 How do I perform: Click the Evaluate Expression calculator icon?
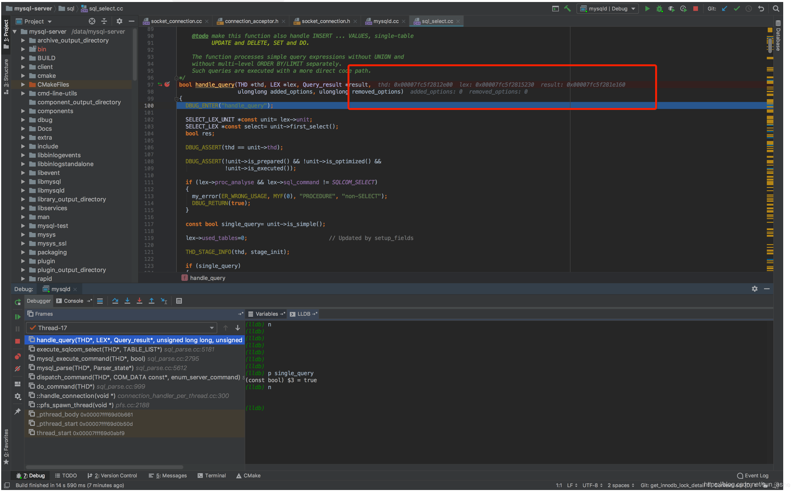(x=179, y=301)
